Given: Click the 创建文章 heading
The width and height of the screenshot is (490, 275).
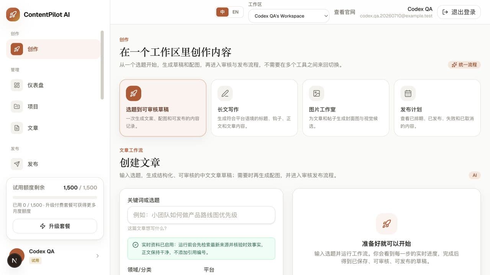Looking at the screenshot, I should click(140, 163).
